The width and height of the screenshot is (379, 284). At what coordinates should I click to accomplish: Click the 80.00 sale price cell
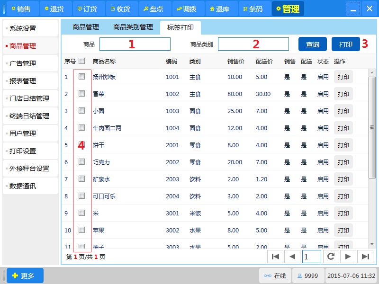[x=235, y=94]
